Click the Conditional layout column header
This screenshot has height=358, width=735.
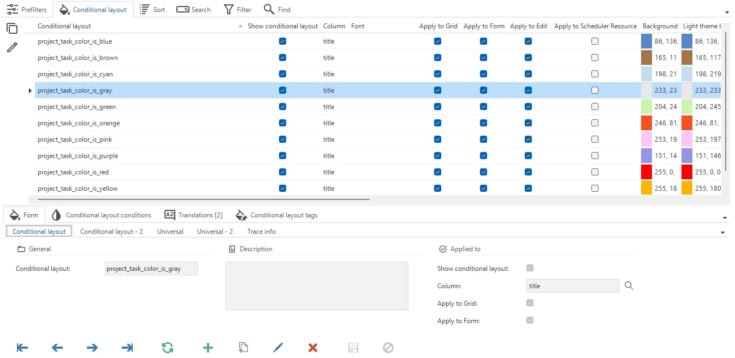tap(64, 26)
